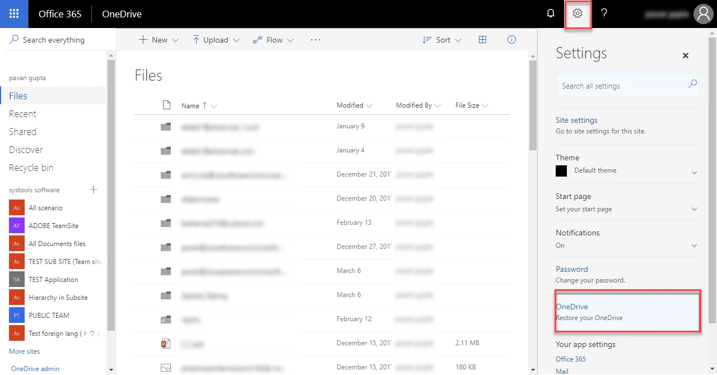717x375 pixels.
Task: Open the Office 365 app launcher grid
Action: tap(14, 14)
